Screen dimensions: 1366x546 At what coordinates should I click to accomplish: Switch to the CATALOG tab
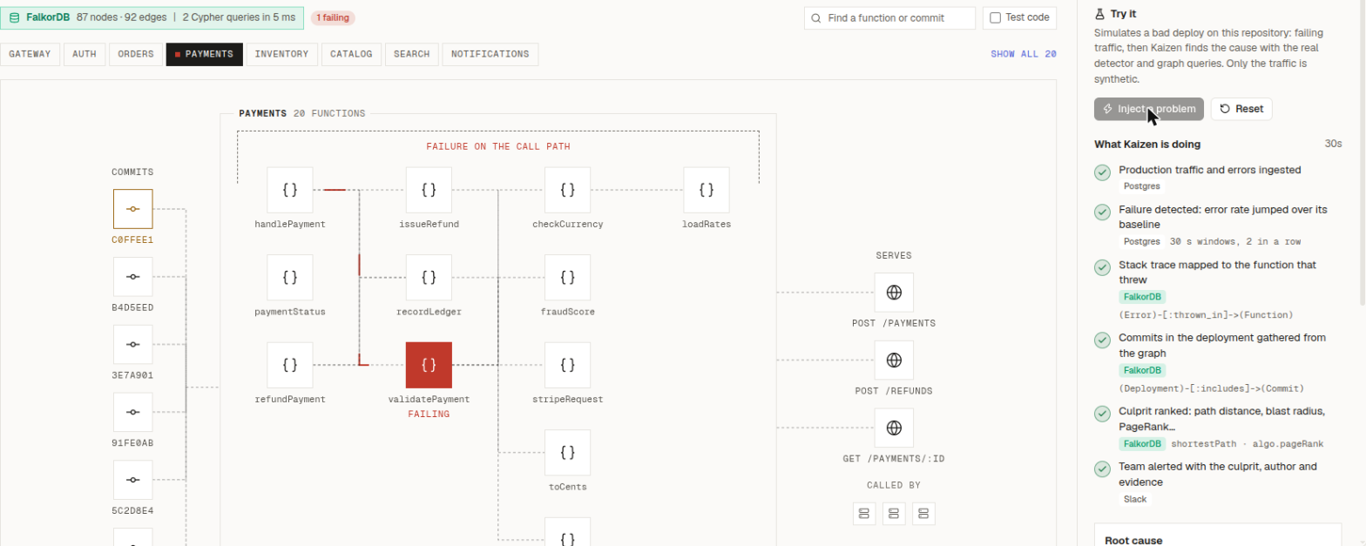point(351,54)
